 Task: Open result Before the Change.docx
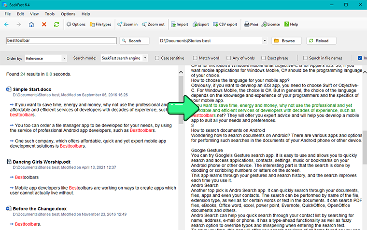[x=40, y=209]
